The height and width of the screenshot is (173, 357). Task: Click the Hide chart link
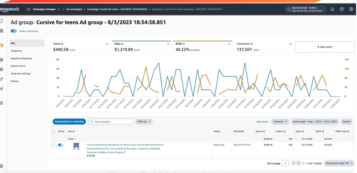tap(262, 122)
